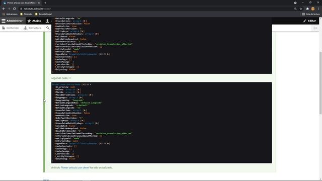Open the Estructura admin menu item
Screen dimensions: 322x181
[x=32, y=28]
